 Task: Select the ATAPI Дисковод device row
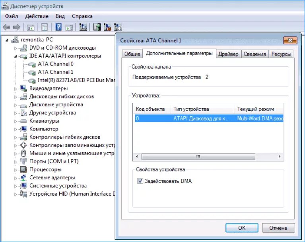(209, 118)
